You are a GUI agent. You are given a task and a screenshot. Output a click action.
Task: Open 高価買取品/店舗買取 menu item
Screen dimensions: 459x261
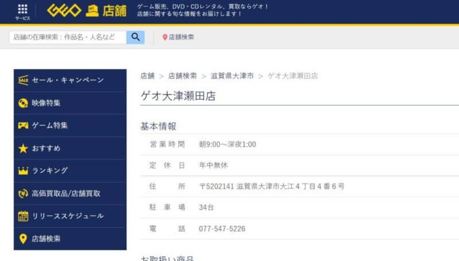coord(70,193)
